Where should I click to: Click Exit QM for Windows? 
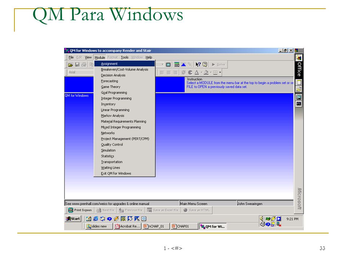pyautogui.click(x=124, y=173)
